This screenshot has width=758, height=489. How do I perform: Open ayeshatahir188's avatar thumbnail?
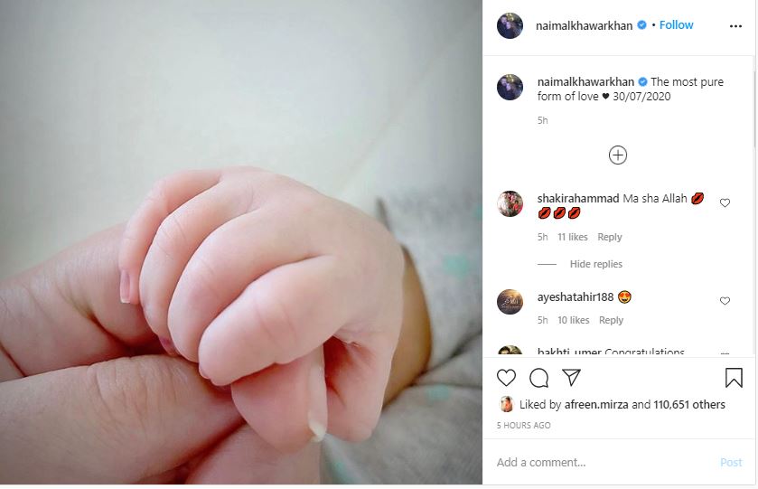pos(510,302)
